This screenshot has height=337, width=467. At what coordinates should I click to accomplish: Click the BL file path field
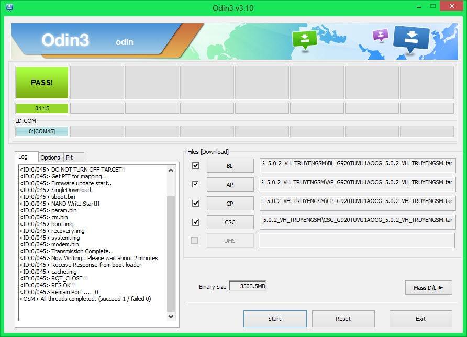[358, 165]
